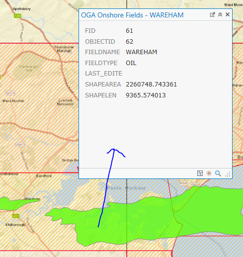This screenshot has width=243, height=257.
Task: Dock the pop-up window
Action: click(x=212, y=14)
